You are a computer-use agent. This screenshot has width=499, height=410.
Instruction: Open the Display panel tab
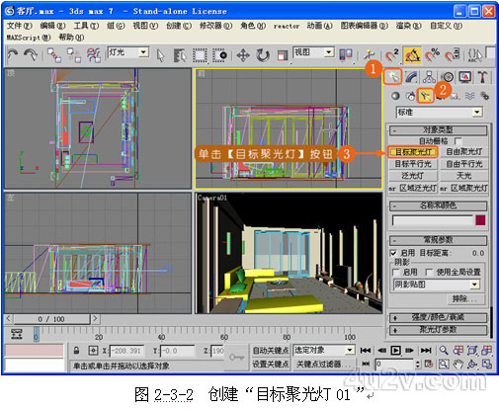tap(465, 77)
